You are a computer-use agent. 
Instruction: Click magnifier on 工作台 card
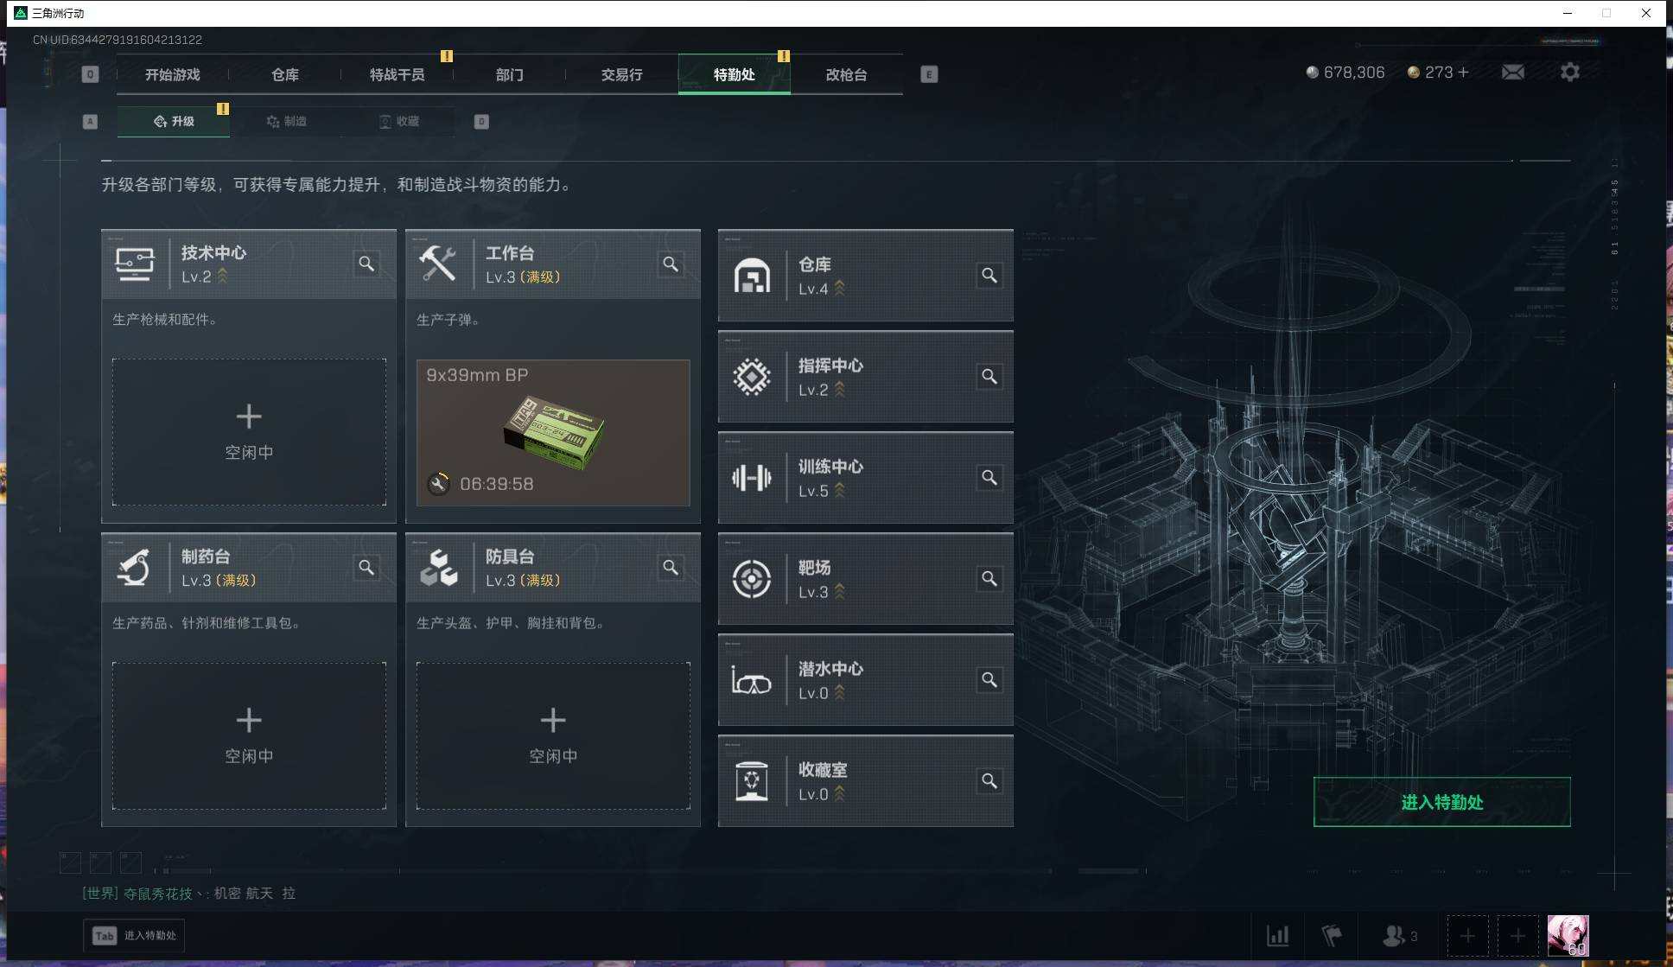point(671,264)
